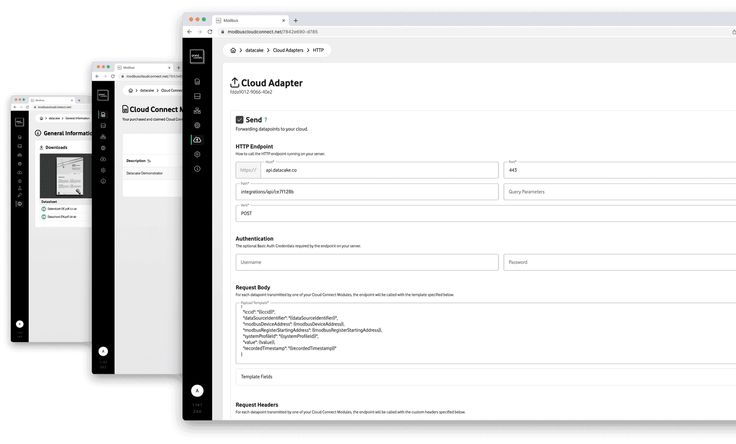736x444 pixels.
Task: Click the Username field
Action: pyautogui.click(x=367, y=262)
